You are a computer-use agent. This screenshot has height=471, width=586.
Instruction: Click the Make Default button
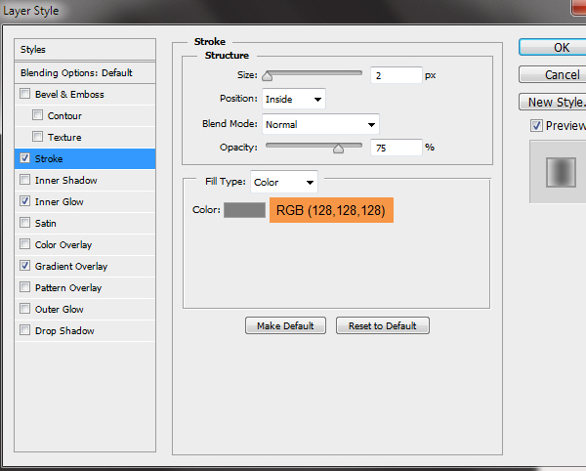(x=285, y=326)
